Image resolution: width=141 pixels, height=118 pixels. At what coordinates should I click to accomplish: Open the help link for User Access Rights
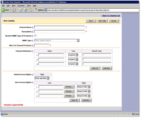point(33,82)
